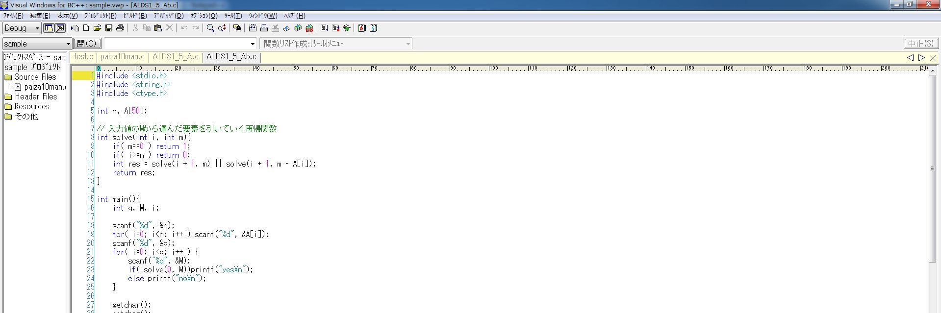Select the ALDS1_5_Ab.c tab
This screenshot has height=313, width=941.
[x=231, y=57]
